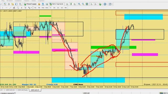Switch chart to bar chart type

coord(67,4)
